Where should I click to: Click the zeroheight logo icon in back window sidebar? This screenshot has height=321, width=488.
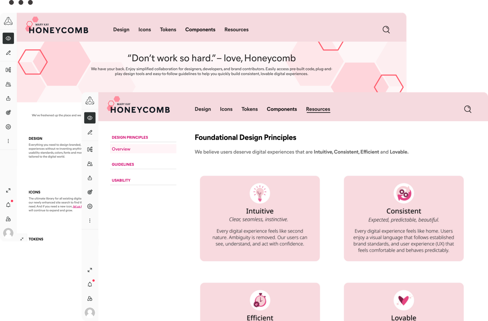click(x=8, y=21)
